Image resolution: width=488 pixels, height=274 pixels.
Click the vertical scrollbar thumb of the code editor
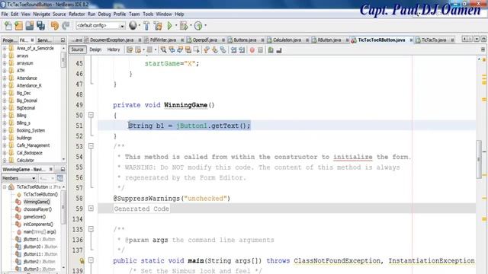tap(479, 159)
